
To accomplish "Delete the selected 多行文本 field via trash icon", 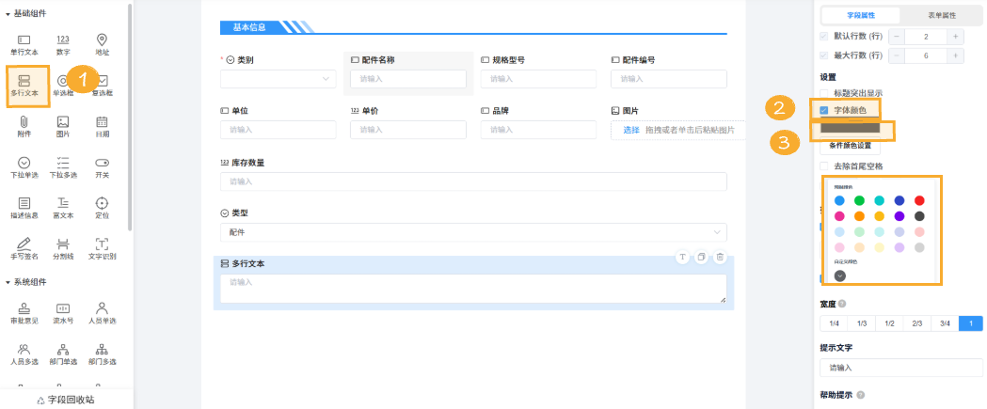I will (720, 257).
